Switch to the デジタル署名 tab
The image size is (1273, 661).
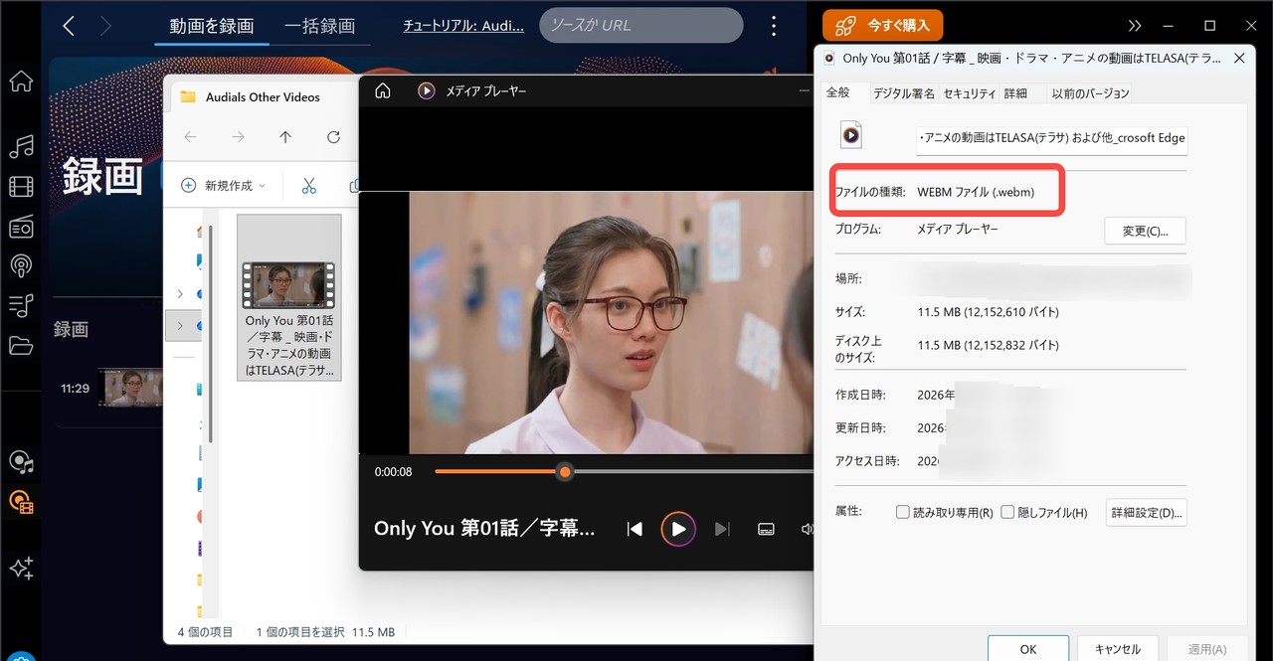pyautogui.click(x=903, y=93)
